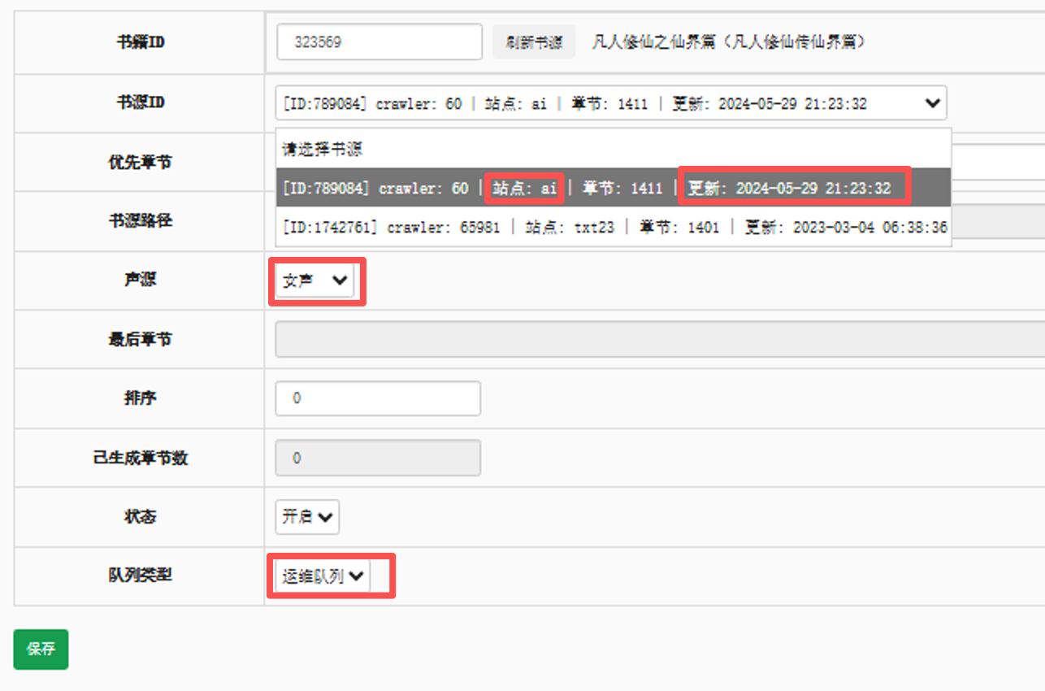Expand the 状态 dropdown showing 开启

point(307,517)
